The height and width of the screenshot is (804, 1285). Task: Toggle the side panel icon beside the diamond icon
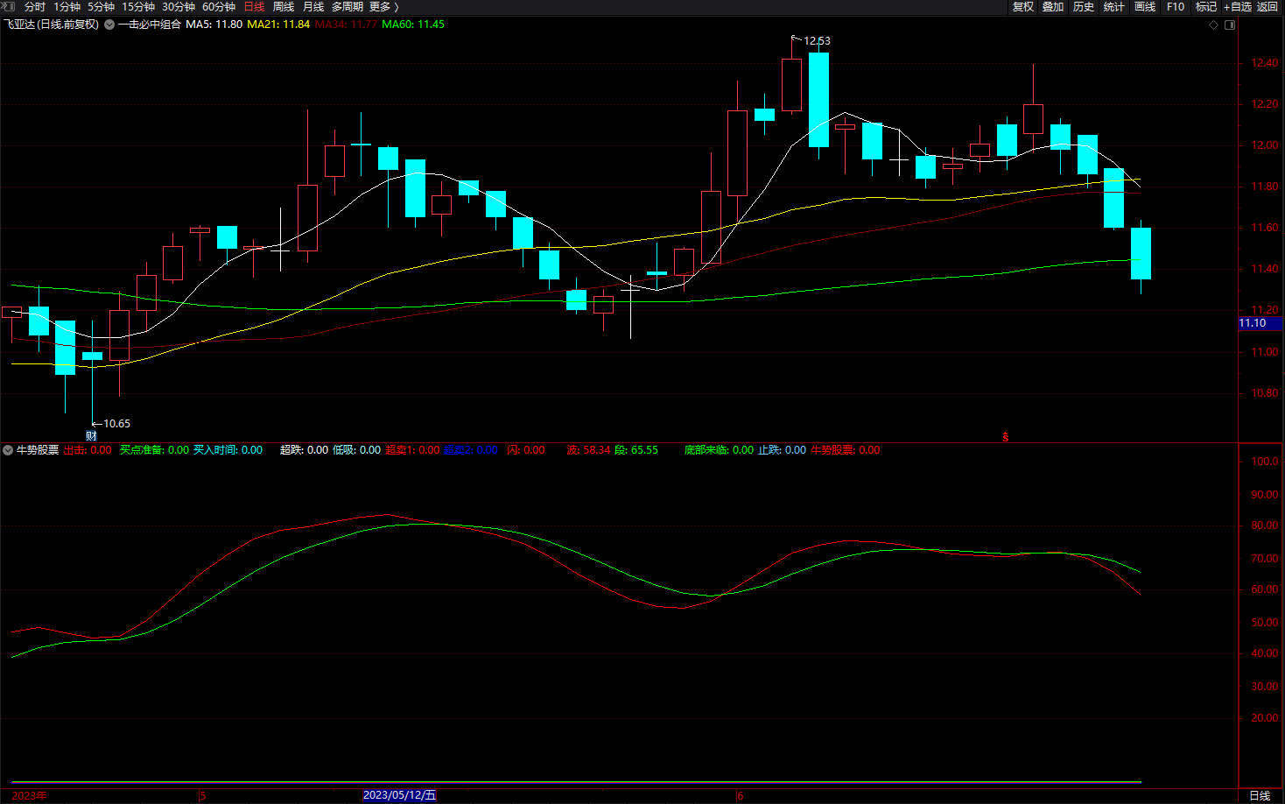pos(1230,25)
